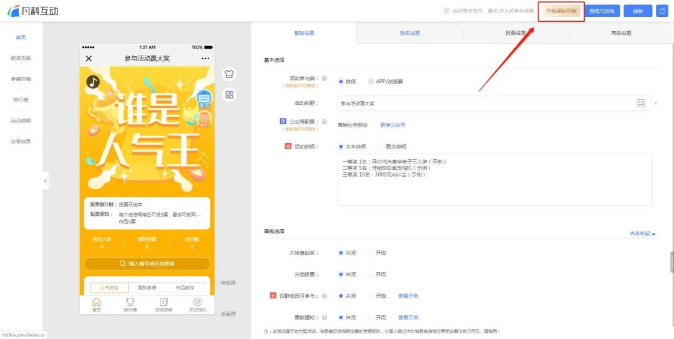
Task: Click the help icon next to 公众号配置
Action: click(325, 122)
